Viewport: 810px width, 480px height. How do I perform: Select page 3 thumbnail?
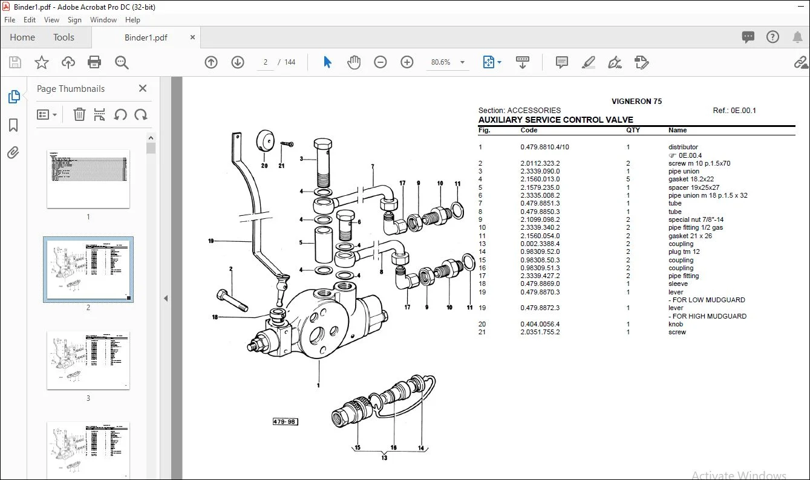88,360
